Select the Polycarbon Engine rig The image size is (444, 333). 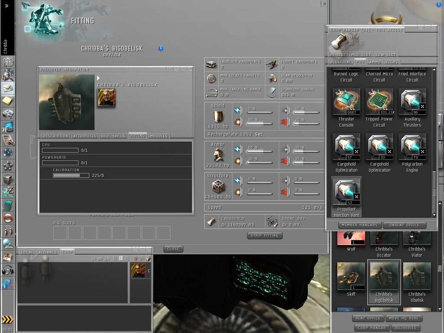(412, 153)
